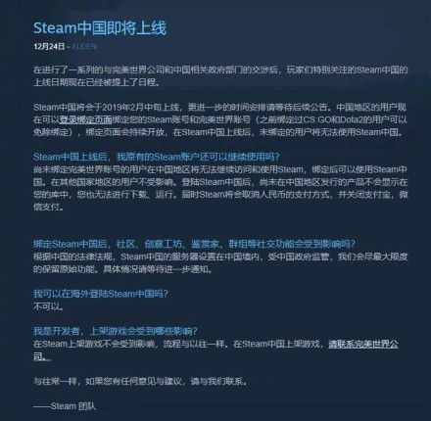Open the Steam中国即将上线 announcement title
The image size is (431, 421).
pyautogui.click(x=100, y=28)
